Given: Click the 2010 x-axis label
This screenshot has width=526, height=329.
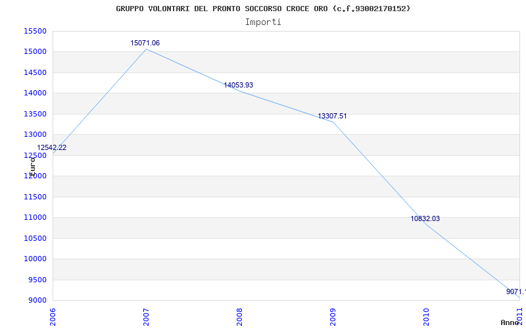Looking at the screenshot, I should click(426, 317).
